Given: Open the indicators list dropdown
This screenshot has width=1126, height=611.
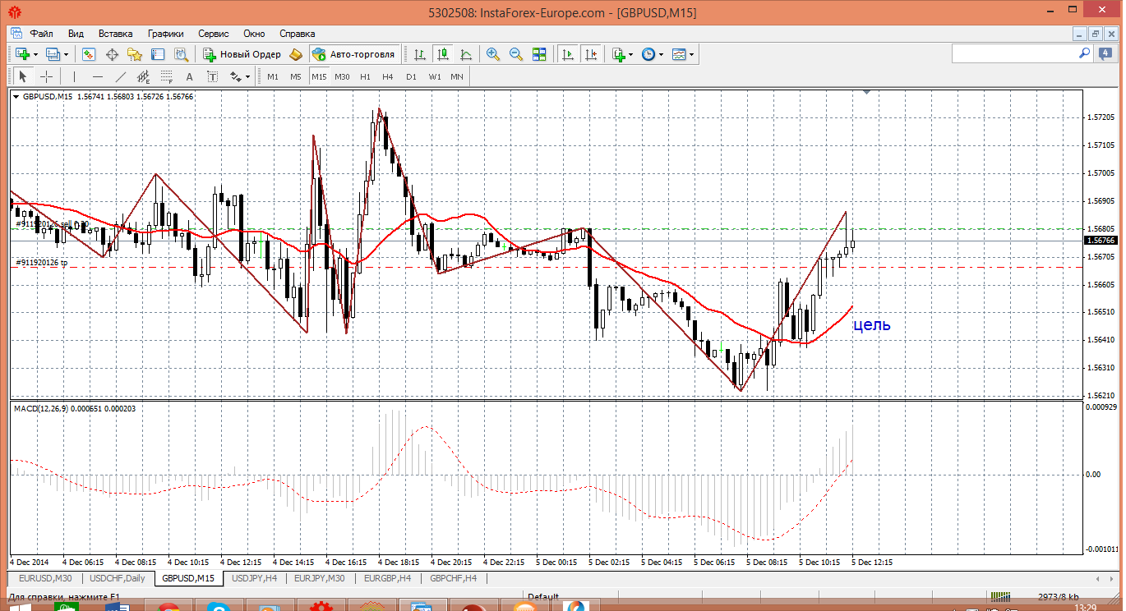Looking at the screenshot, I should (631, 54).
